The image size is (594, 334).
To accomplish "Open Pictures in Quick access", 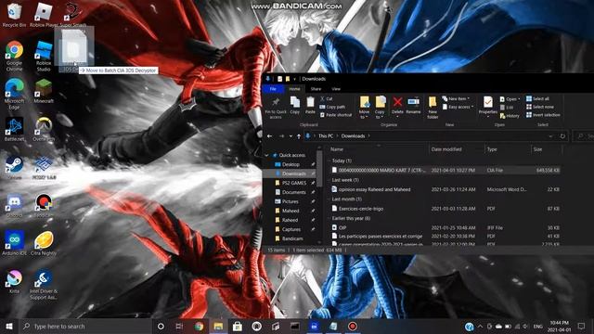I will coord(291,201).
